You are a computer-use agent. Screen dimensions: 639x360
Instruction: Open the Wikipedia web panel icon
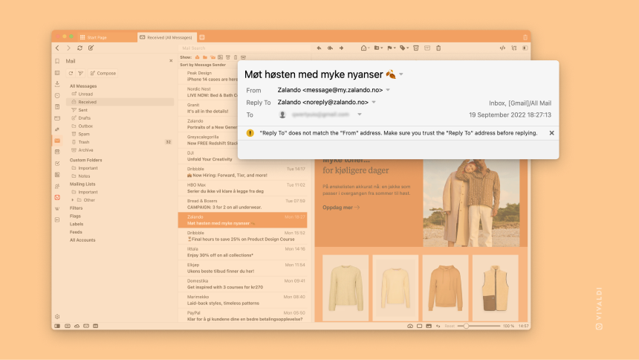tap(57, 208)
